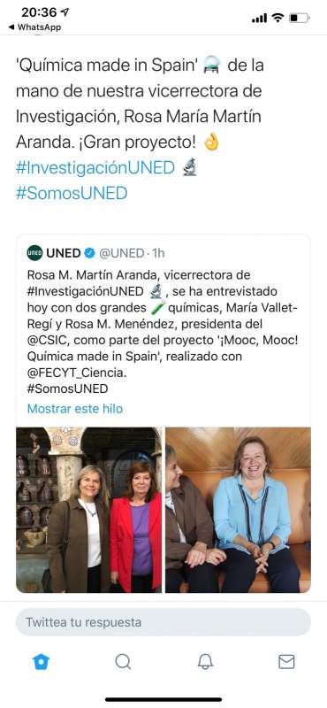327x708 pixels.
Task: Tap the cellular signal bars icon
Action: pos(259,18)
